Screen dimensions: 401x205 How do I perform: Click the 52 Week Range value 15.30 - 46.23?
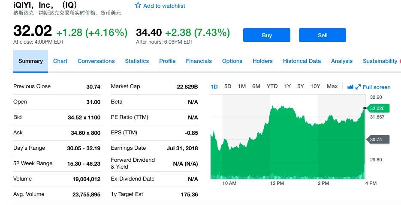[84, 163]
